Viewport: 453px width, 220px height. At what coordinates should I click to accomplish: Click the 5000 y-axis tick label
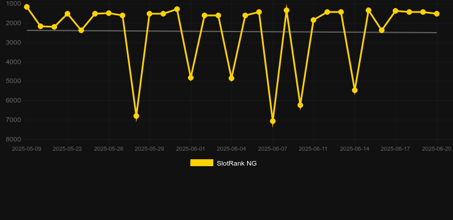coord(13,81)
